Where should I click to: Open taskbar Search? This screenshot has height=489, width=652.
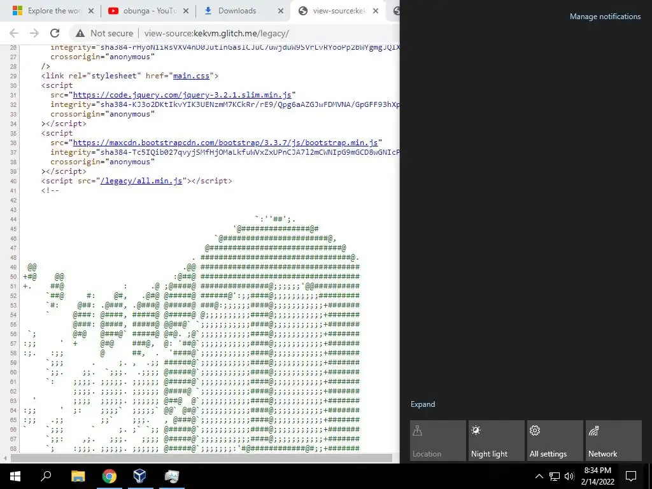pos(46,476)
